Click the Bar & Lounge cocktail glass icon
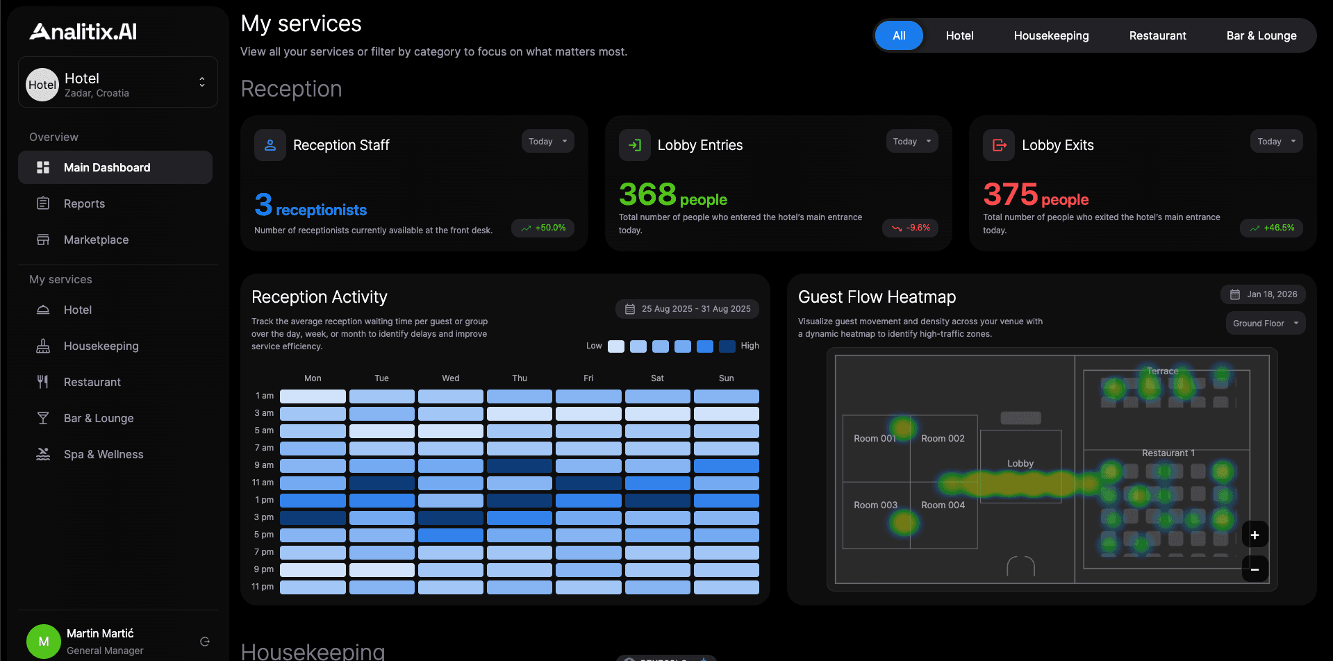 pos(43,418)
